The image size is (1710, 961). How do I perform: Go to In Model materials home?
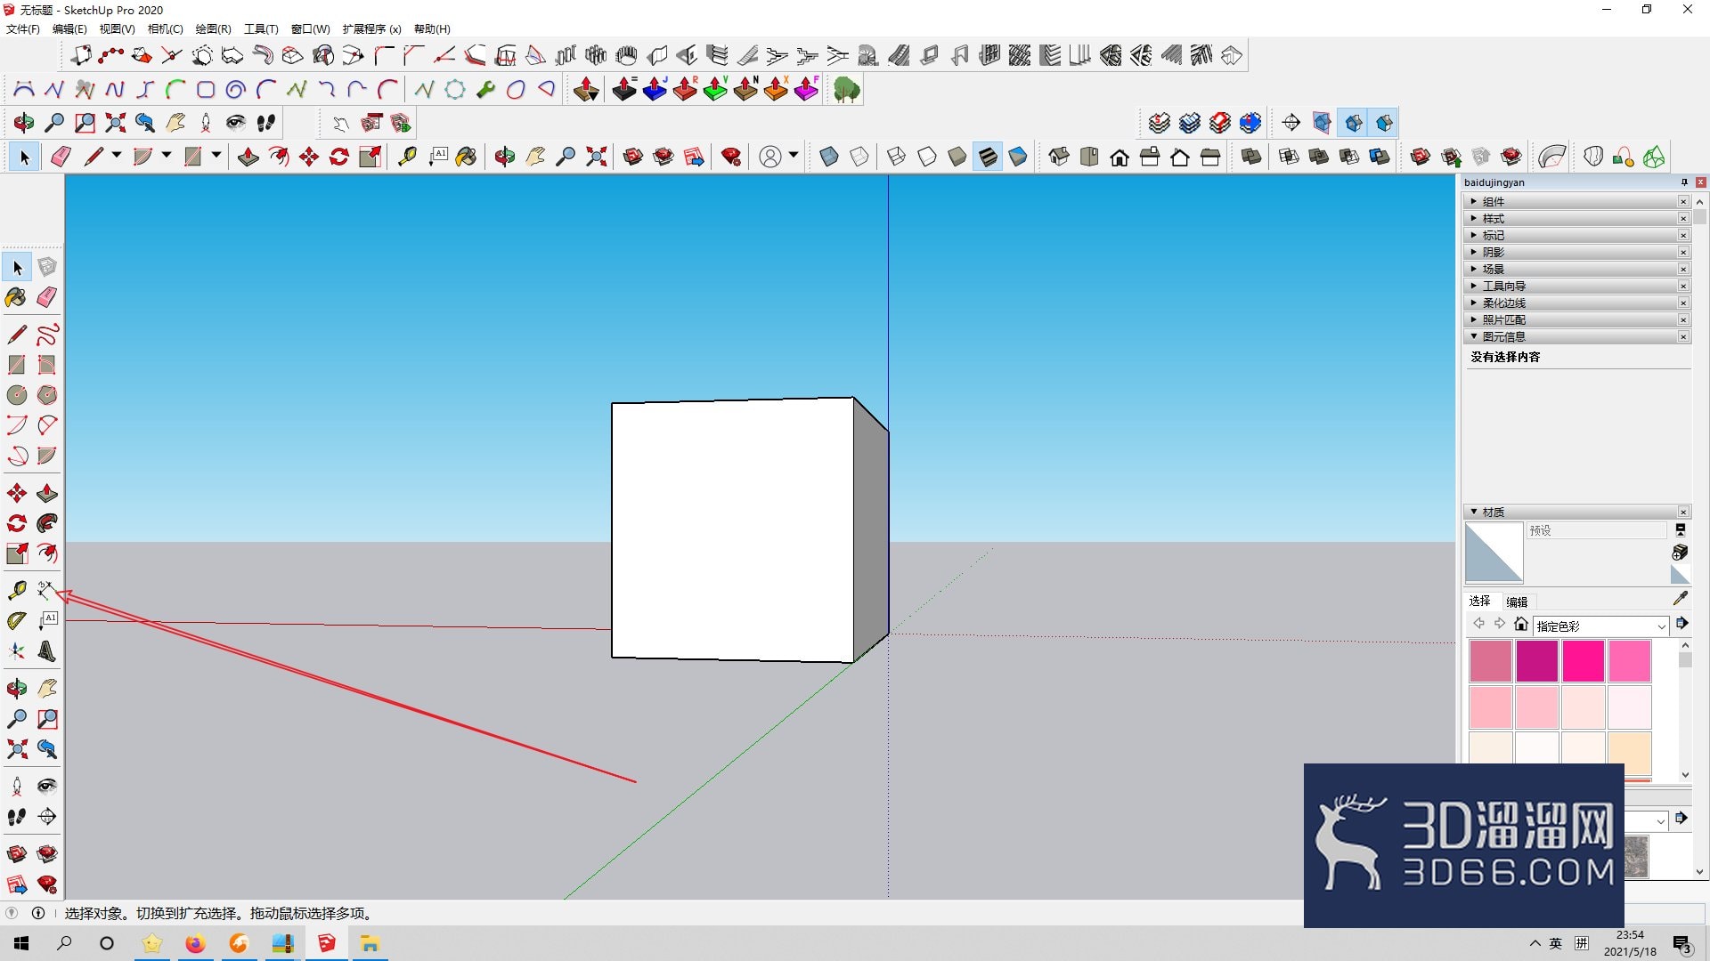point(1521,624)
